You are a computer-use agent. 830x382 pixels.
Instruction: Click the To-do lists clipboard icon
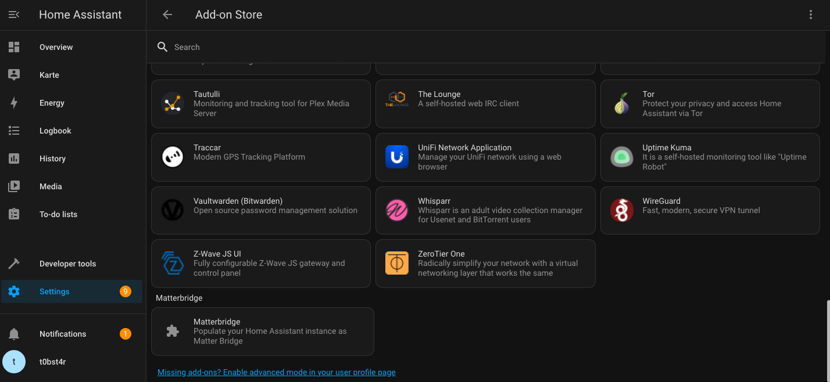14,214
